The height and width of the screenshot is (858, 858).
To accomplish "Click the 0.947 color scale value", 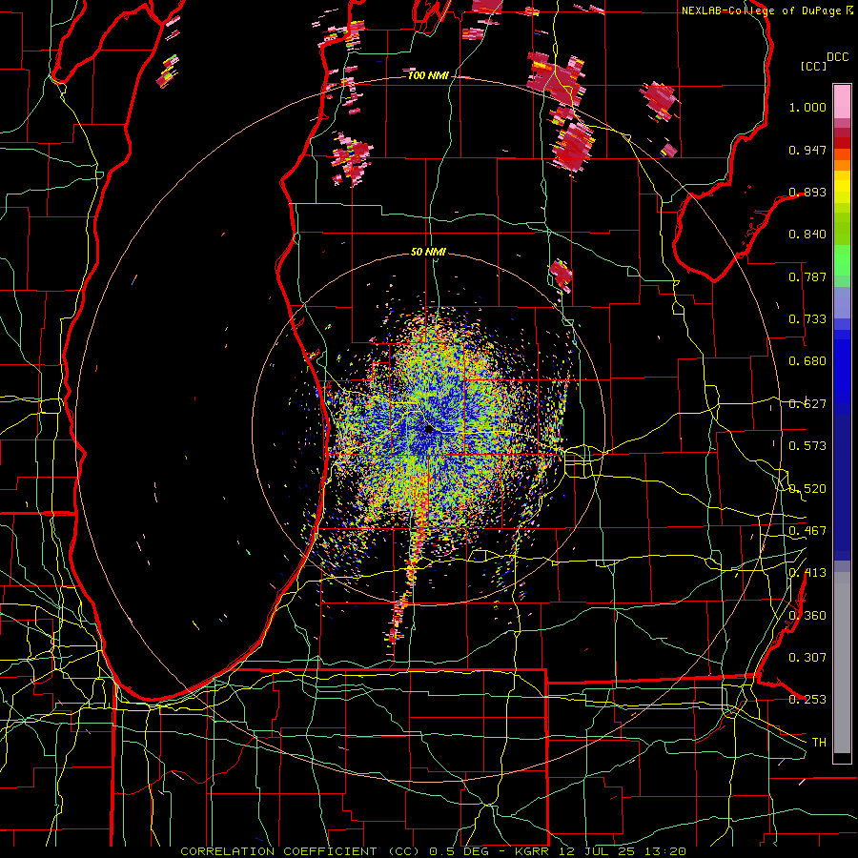I will (807, 150).
